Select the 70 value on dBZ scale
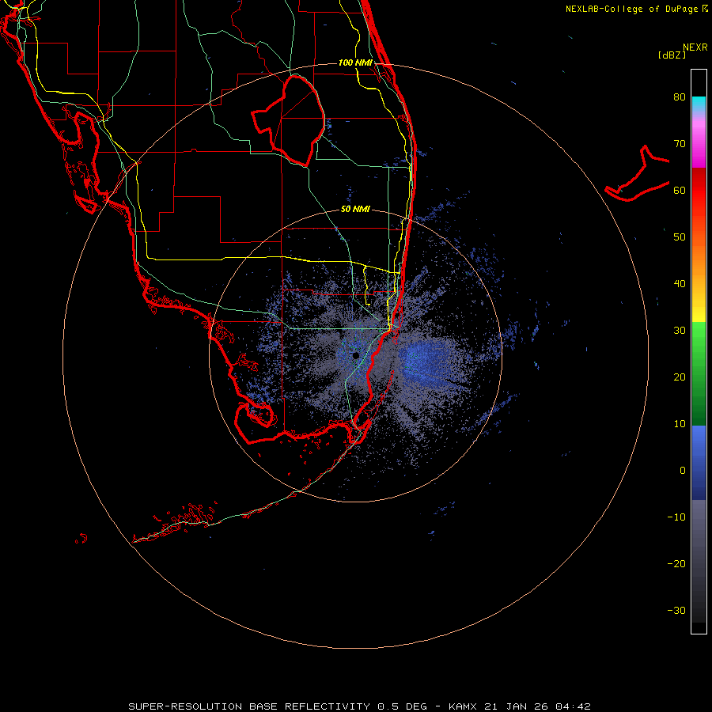 (x=680, y=143)
